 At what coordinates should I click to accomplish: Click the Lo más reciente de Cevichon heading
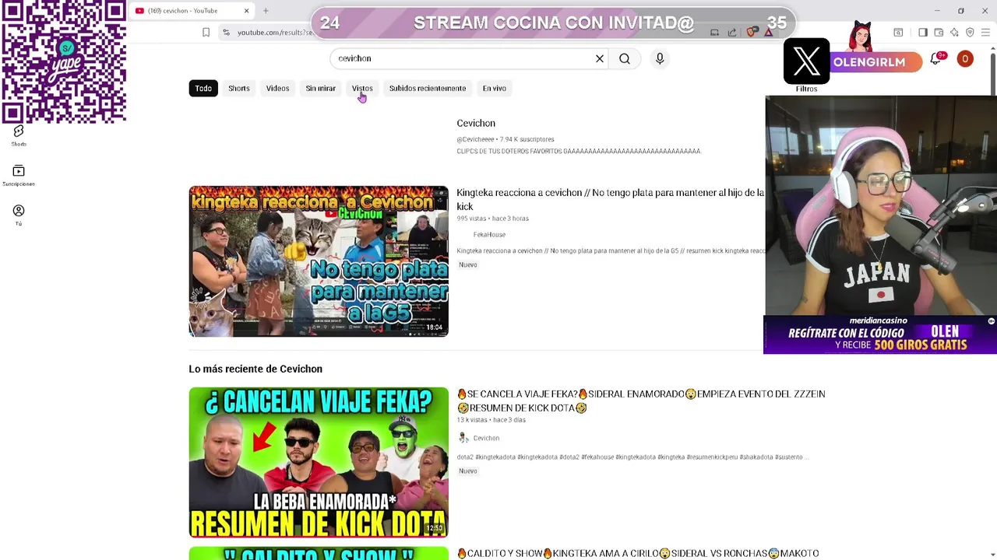[x=255, y=369]
